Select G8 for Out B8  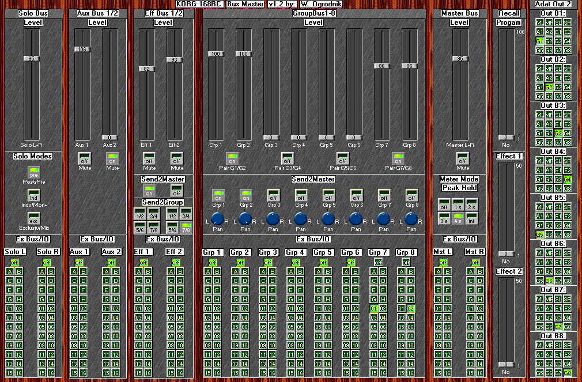pyautogui.click(x=567, y=373)
